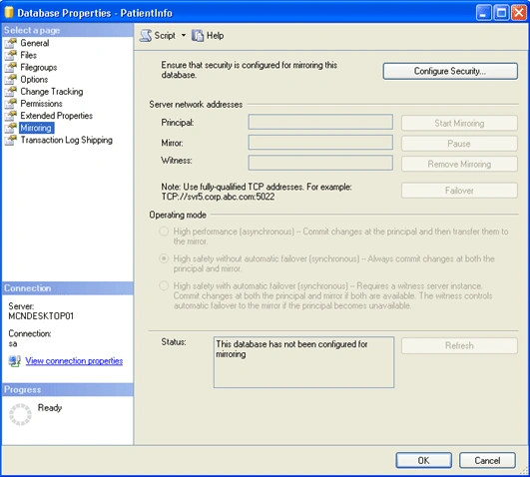Click the Script toolbar label
The height and width of the screenshot is (477, 530).
(x=165, y=36)
